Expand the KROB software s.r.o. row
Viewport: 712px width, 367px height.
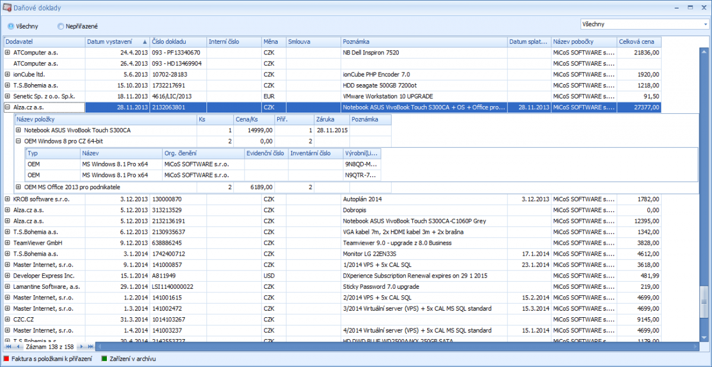8,199
